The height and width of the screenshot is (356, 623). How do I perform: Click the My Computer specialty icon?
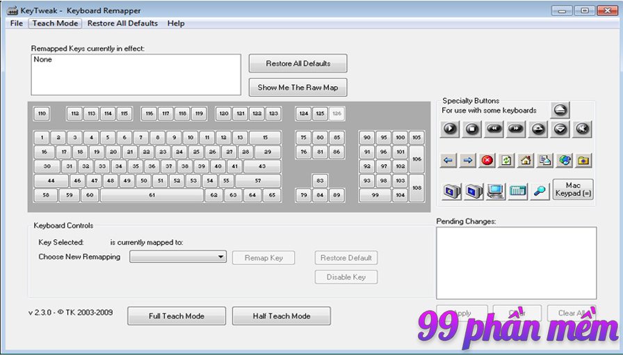point(495,191)
